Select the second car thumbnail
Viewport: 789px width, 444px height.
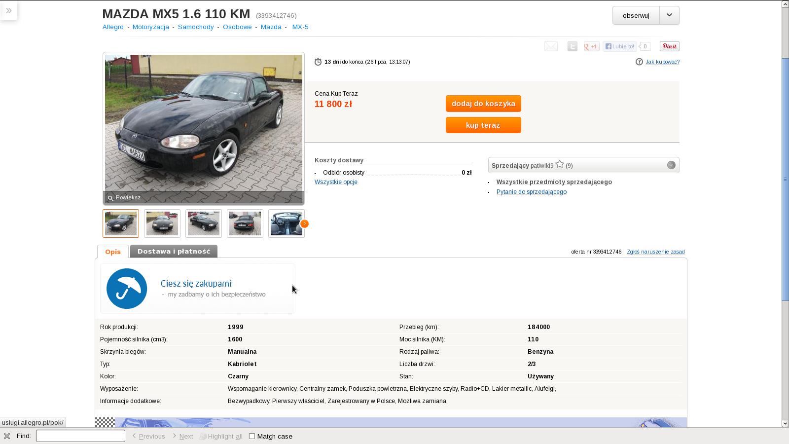pyautogui.click(x=162, y=223)
